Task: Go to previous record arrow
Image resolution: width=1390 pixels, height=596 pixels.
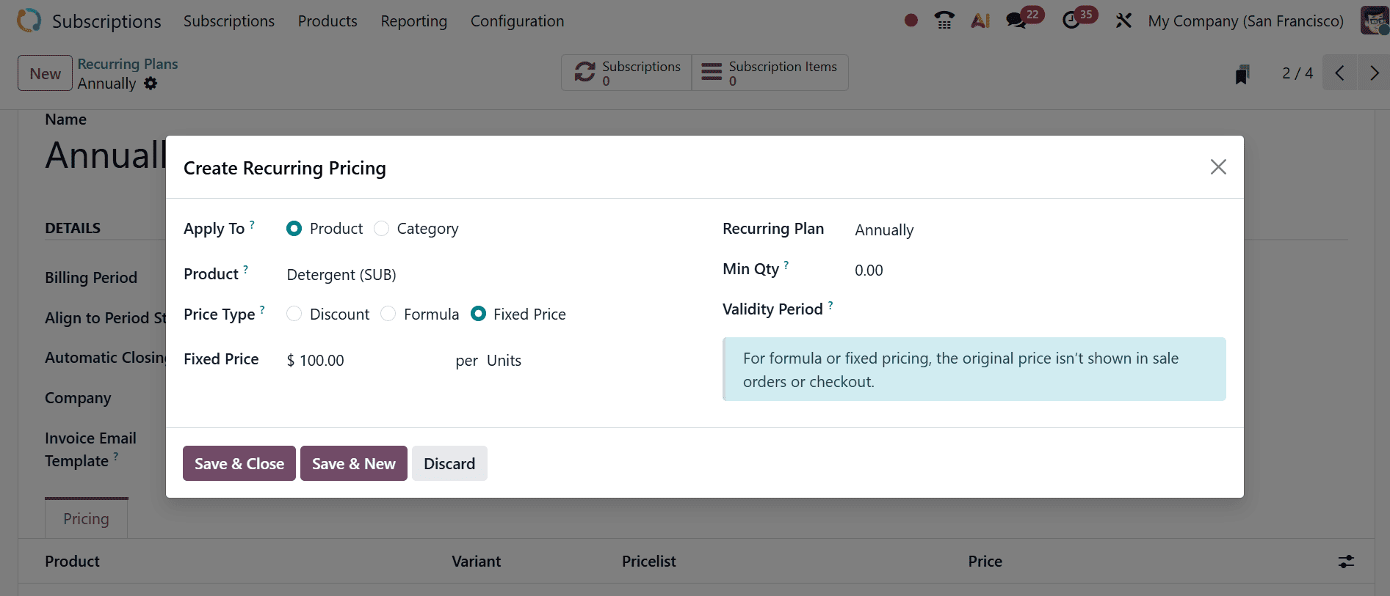Action: [x=1340, y=73]
